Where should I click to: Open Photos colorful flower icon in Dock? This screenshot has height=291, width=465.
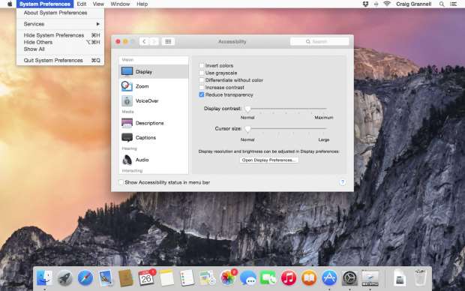pos(228,278)
